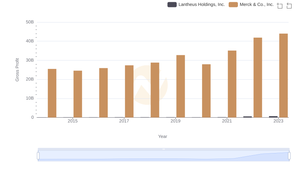296x170 pixels.
Task: Click the 2019 x-axis label
Action: pos(175,121)
